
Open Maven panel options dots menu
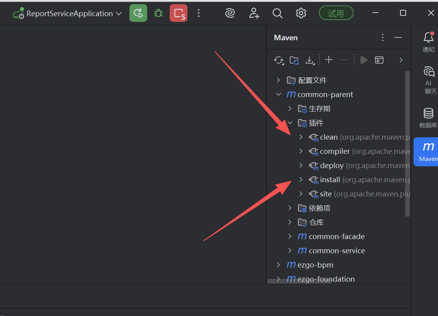[383, 38]
